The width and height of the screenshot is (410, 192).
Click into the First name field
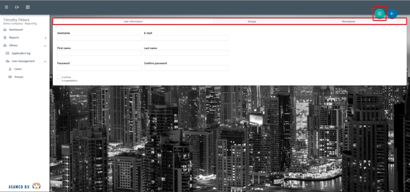(x=99, y=53)
